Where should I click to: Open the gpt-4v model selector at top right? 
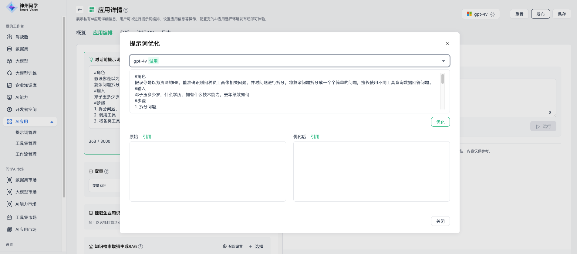click(x=480, y=14)
